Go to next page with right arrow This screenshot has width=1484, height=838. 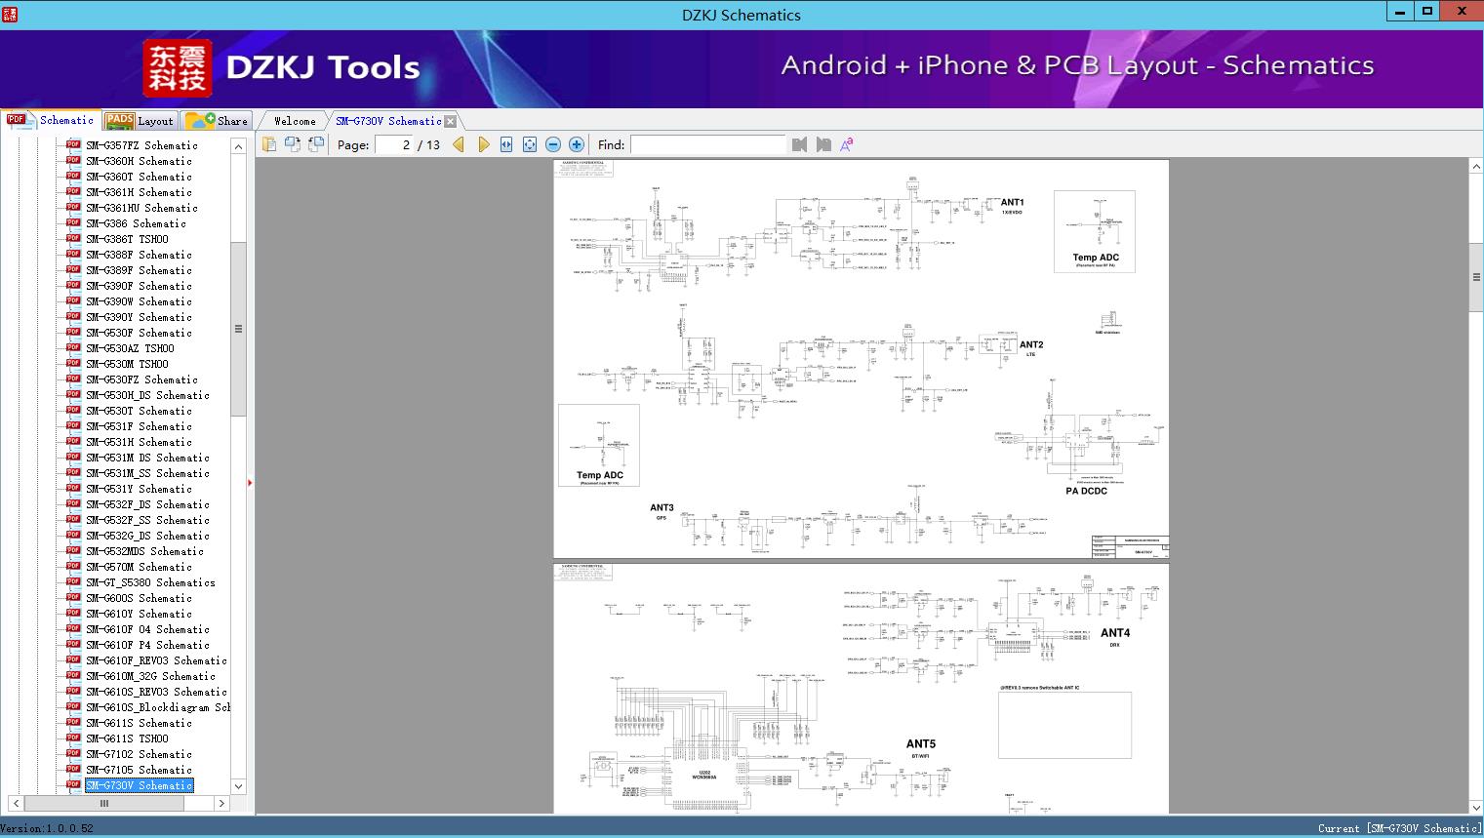pyautogui.click(x=483, y=144)
